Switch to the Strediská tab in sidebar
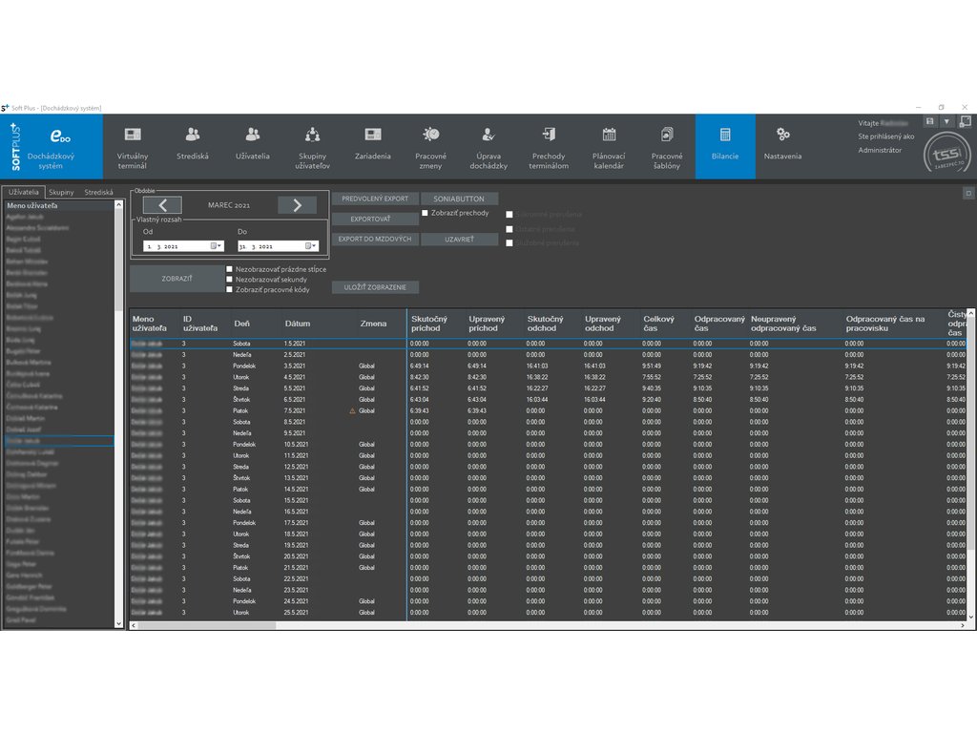This screenshot has width=977, height=733. pos(98,192)
